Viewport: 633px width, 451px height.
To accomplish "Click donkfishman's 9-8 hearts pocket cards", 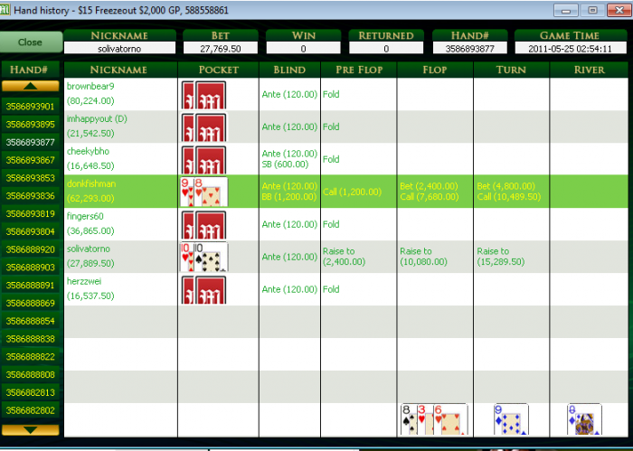I will [x=203, y=192].
